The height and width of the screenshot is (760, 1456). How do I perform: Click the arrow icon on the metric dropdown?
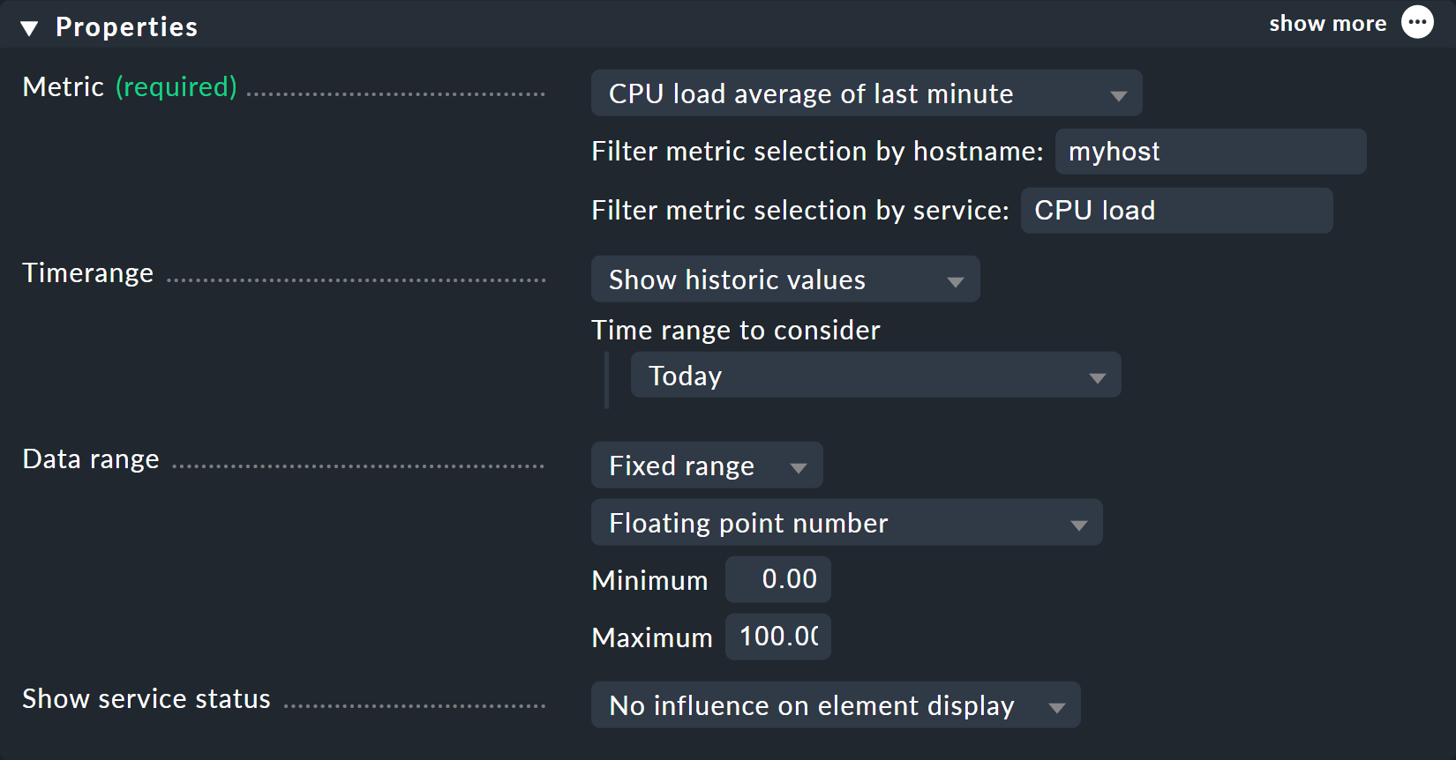(1118, 95)
